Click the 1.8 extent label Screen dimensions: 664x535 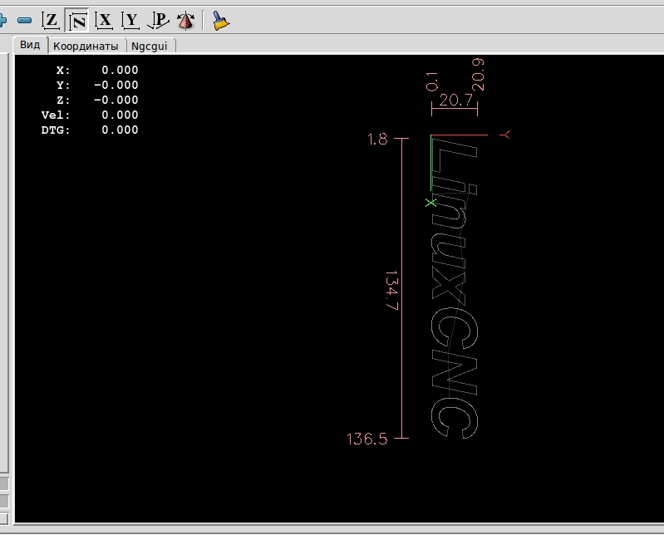click(377, 140)
